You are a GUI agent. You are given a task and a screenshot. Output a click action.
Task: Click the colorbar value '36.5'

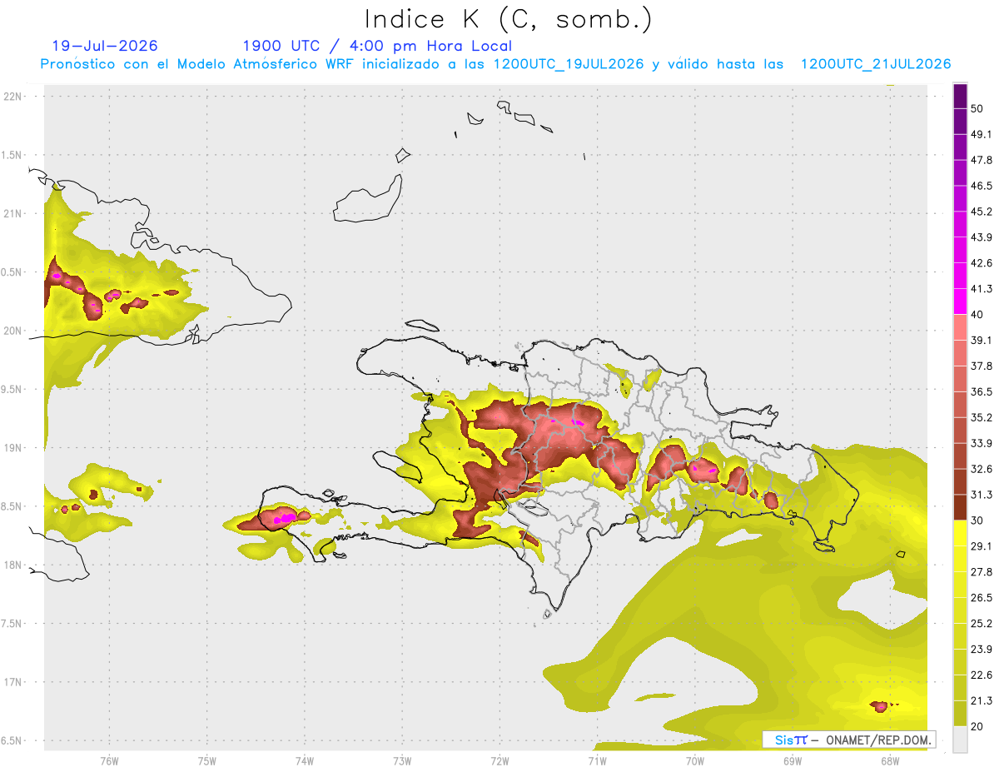[982, 392]
